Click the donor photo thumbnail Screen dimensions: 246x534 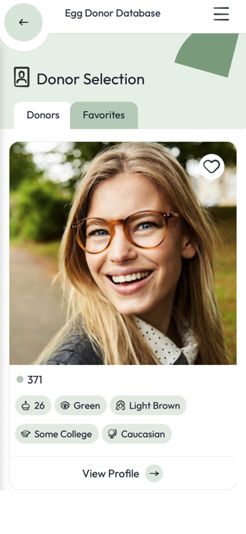point(123,253)
